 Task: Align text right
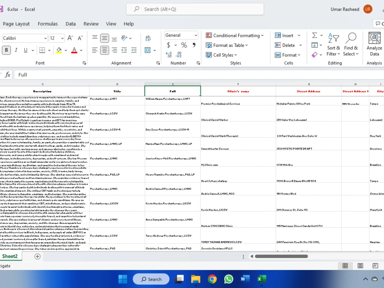point(114,50)
